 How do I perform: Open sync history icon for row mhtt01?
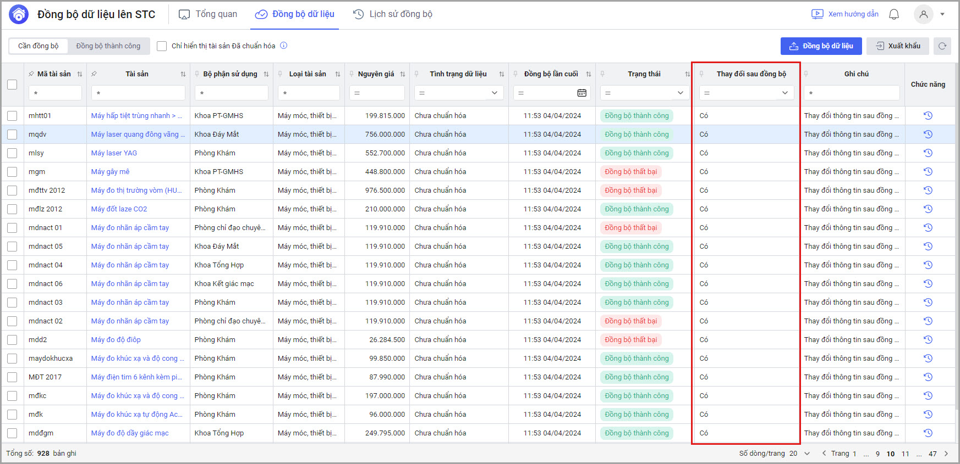click(928, 116)
